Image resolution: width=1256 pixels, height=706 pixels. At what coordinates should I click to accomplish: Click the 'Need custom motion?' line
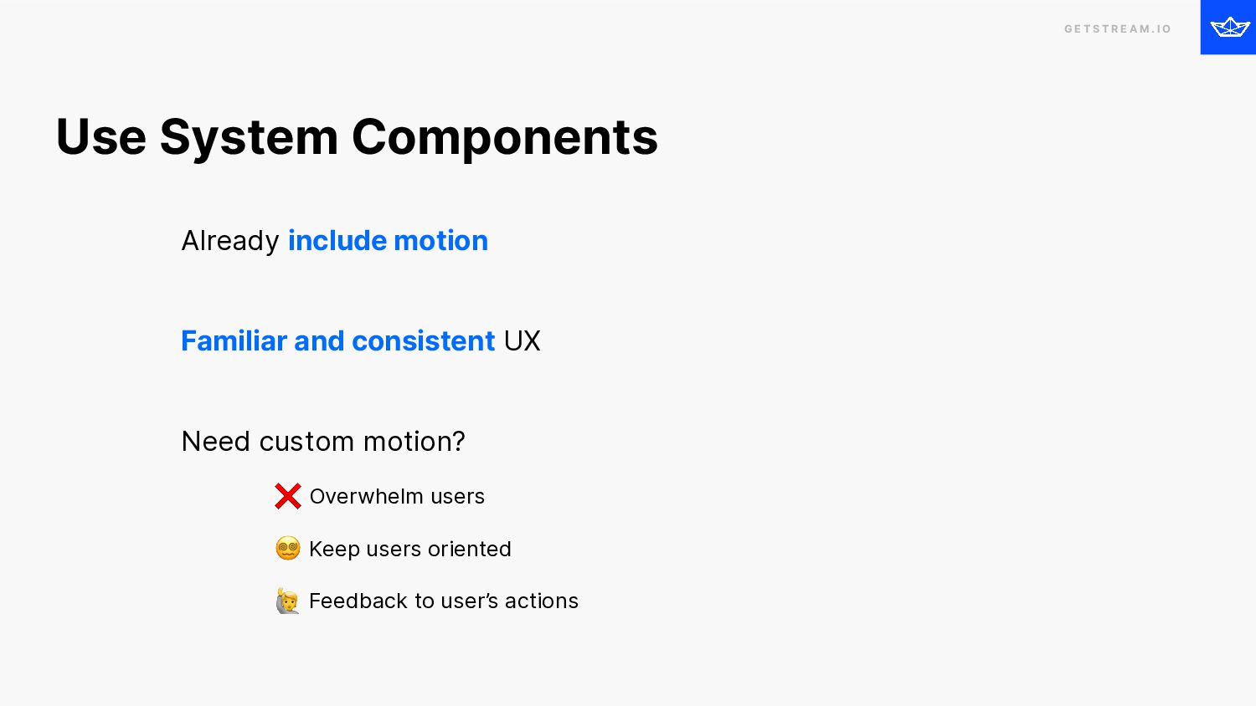pyautogui.click(x=323, y=442)
